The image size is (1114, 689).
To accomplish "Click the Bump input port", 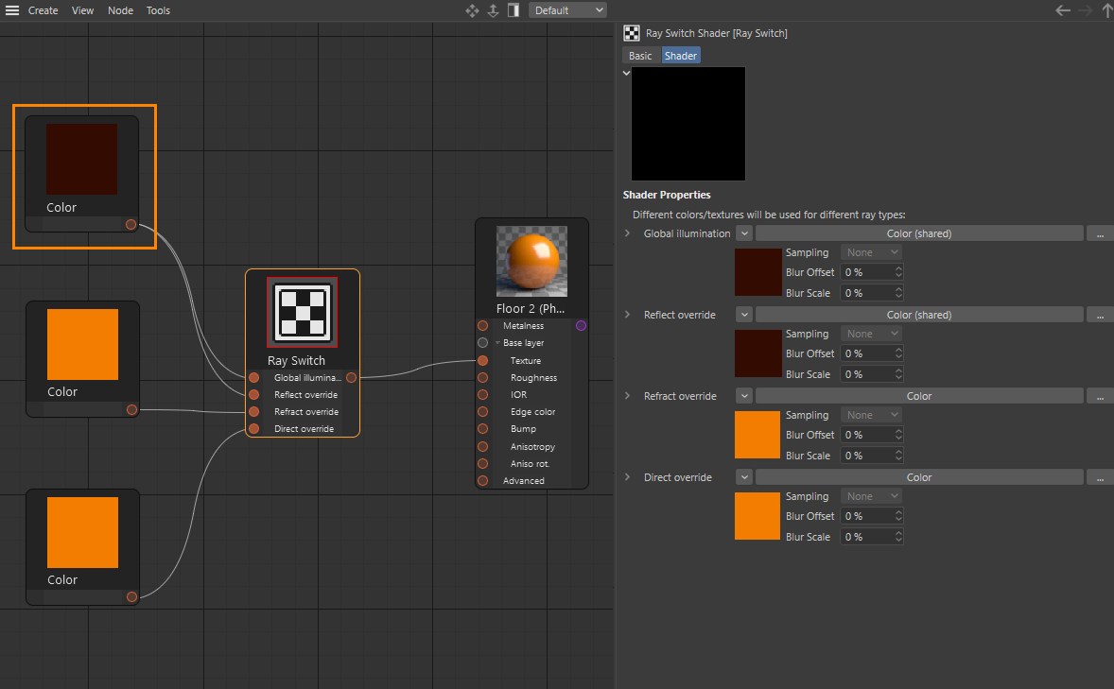I will point(483,429).
